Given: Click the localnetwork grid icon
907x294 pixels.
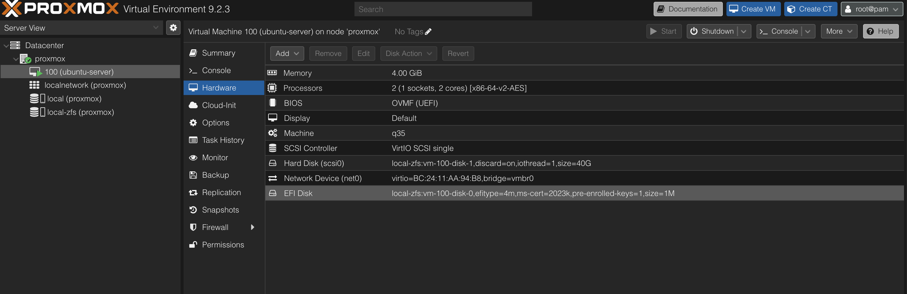Looking at the screenshot, I should coord(34,85).
